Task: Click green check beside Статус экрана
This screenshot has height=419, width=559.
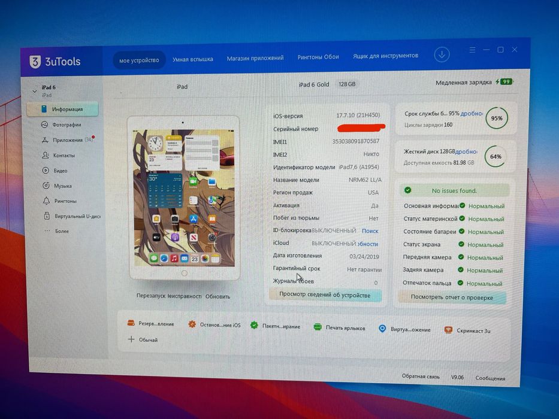Action: click(461, 244)
